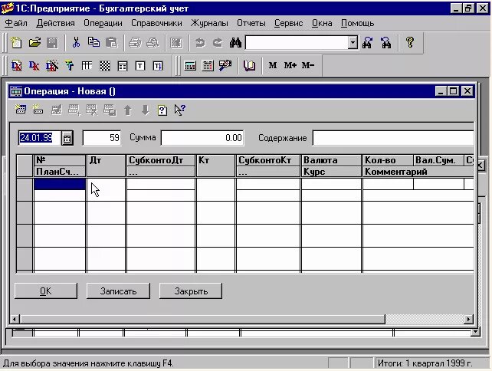The width and height of the screenshot is (492, 371).
Task: Click the binoculars Find icon
Action: click(235, 42)
